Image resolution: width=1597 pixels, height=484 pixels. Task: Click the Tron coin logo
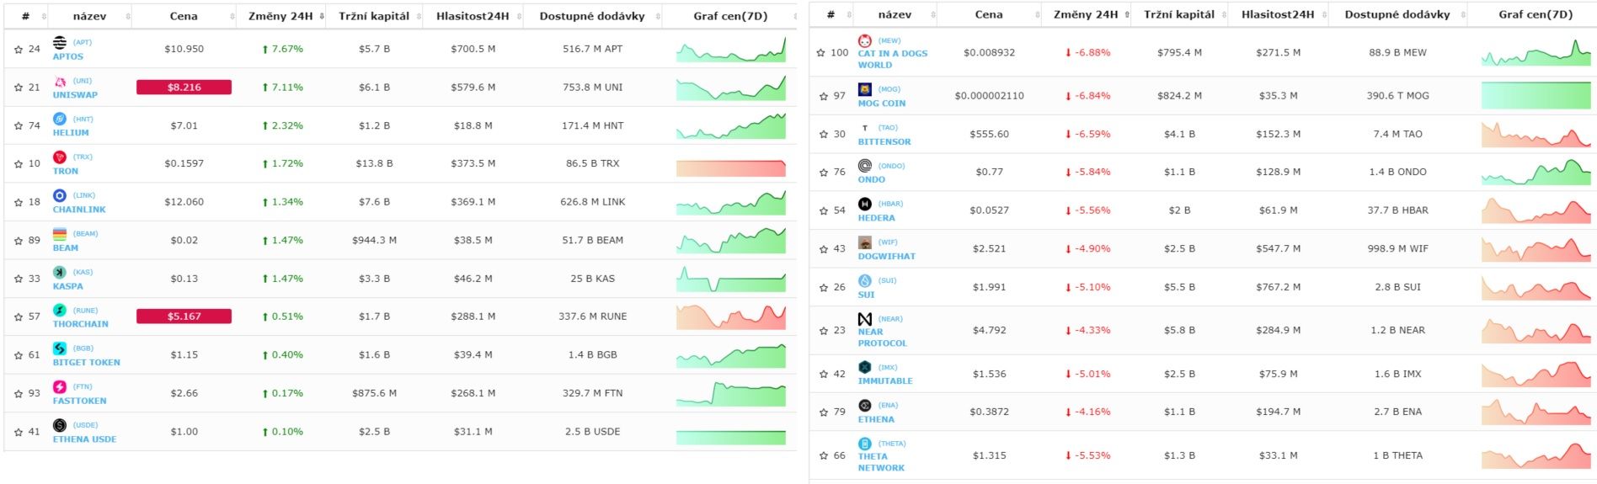[x=60, y=157]
